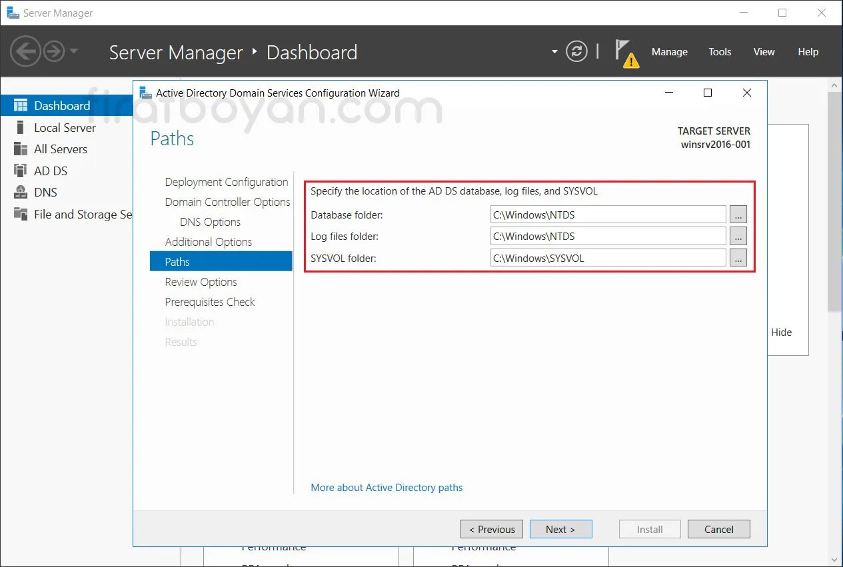Open All Servers from the sidebar
This screenshot has height=567, width=843.
point(61,149)
